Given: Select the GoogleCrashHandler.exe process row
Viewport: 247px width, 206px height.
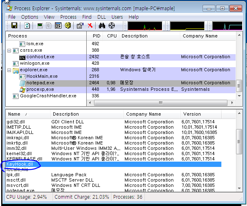Looking at the screenshot, I should [x=121, y=96].
